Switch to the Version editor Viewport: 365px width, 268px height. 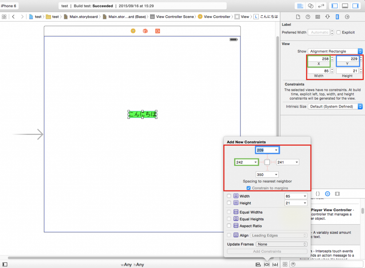pyautogui.click(x=321, y=6)
